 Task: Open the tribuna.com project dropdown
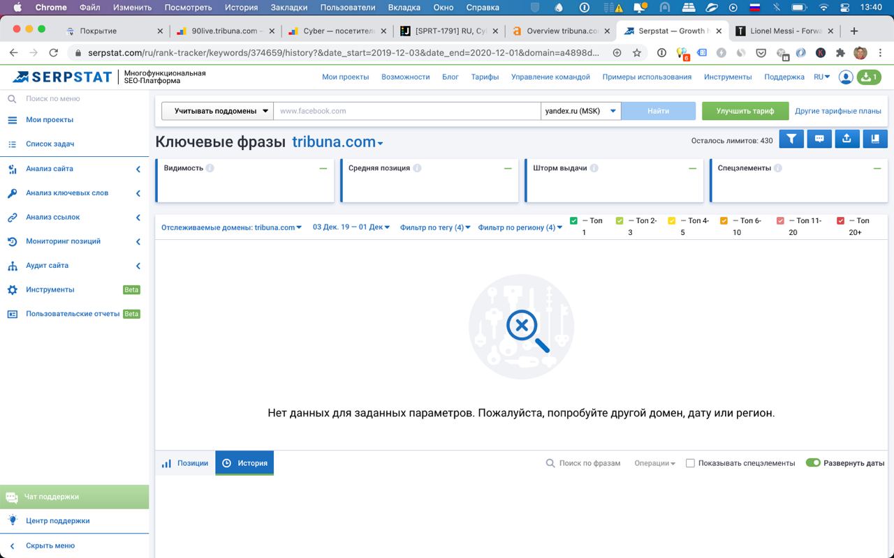[337, 142]
